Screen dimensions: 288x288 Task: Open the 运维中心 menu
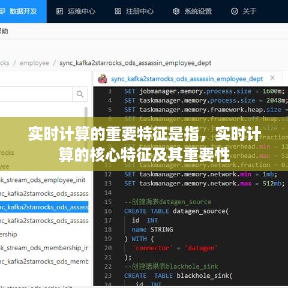pyautogui.click(x=76, y=11)
